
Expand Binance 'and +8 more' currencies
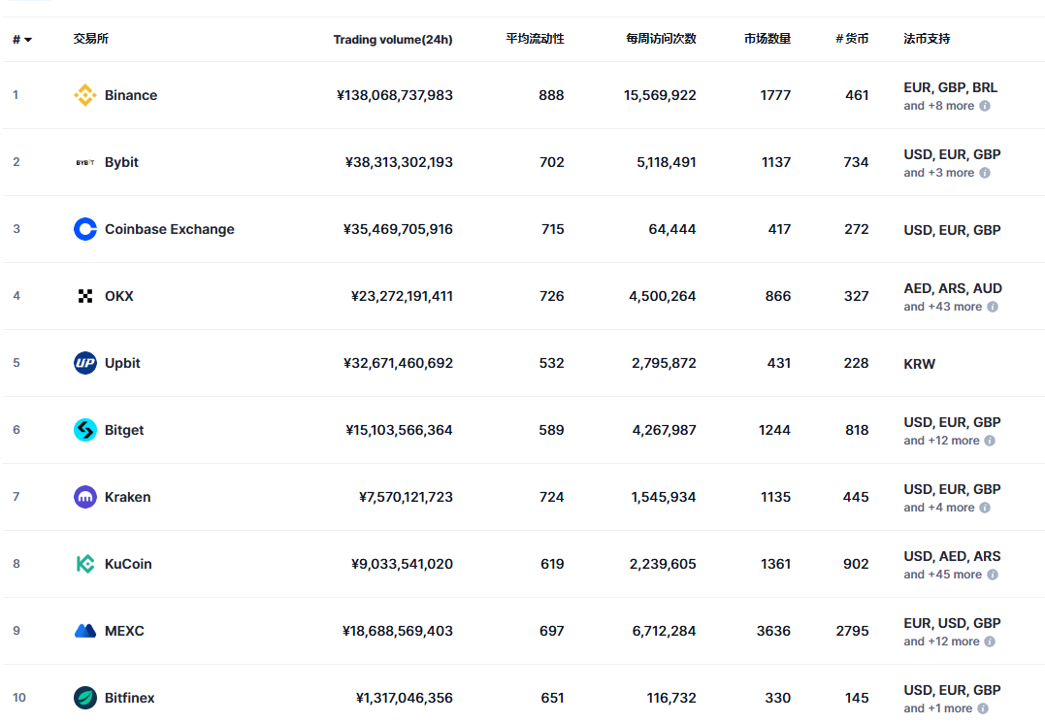938,106
